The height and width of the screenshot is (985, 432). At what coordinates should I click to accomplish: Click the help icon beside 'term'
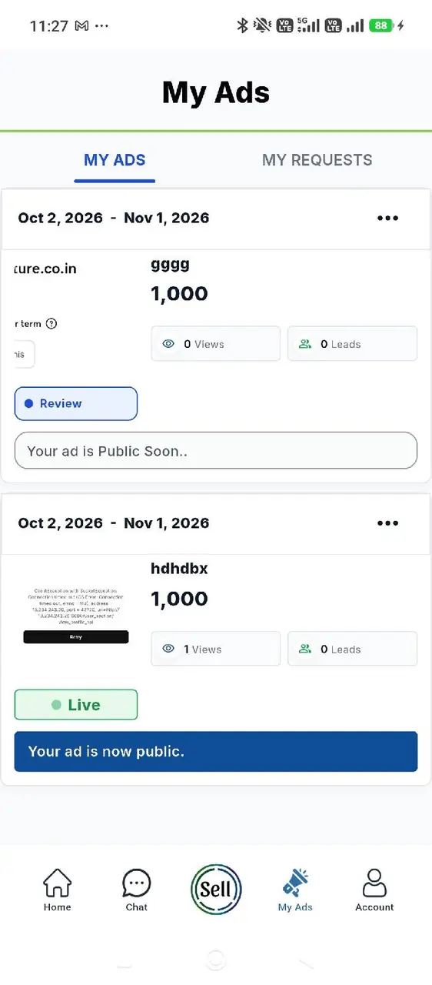click(x=52, y=323)
